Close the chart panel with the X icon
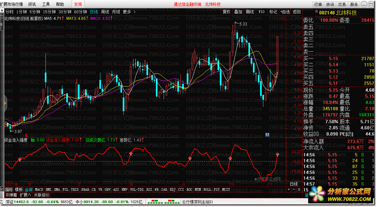377x207 pixels. [2, 11]
